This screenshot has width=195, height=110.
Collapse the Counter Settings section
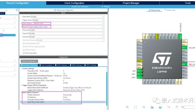pos(21,68)
